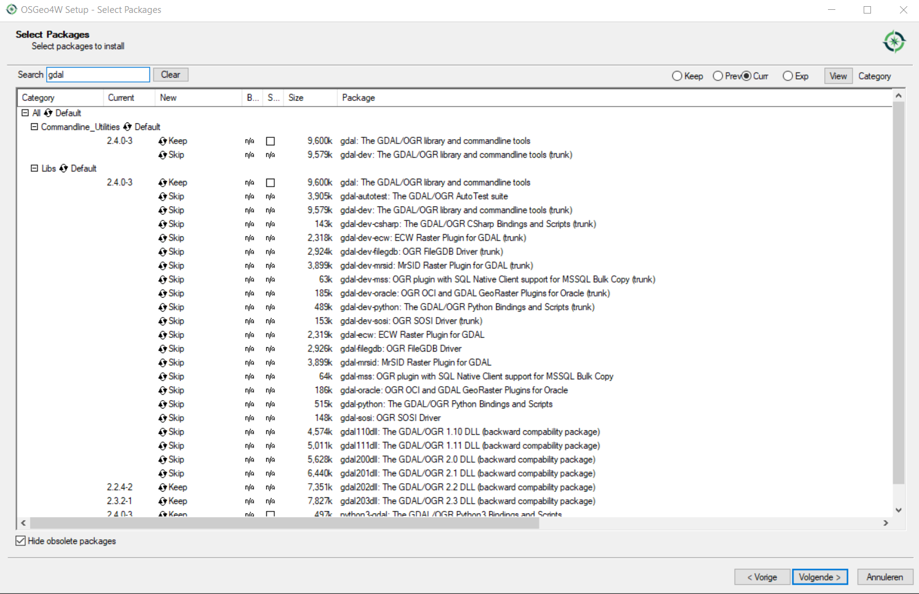Click the Skip cycle icon for gdal-dev-csharp
Screen dimensions: 919x594
pos(162,224)
